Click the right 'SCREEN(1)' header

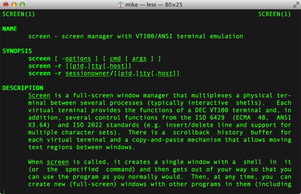pos(275,14)
